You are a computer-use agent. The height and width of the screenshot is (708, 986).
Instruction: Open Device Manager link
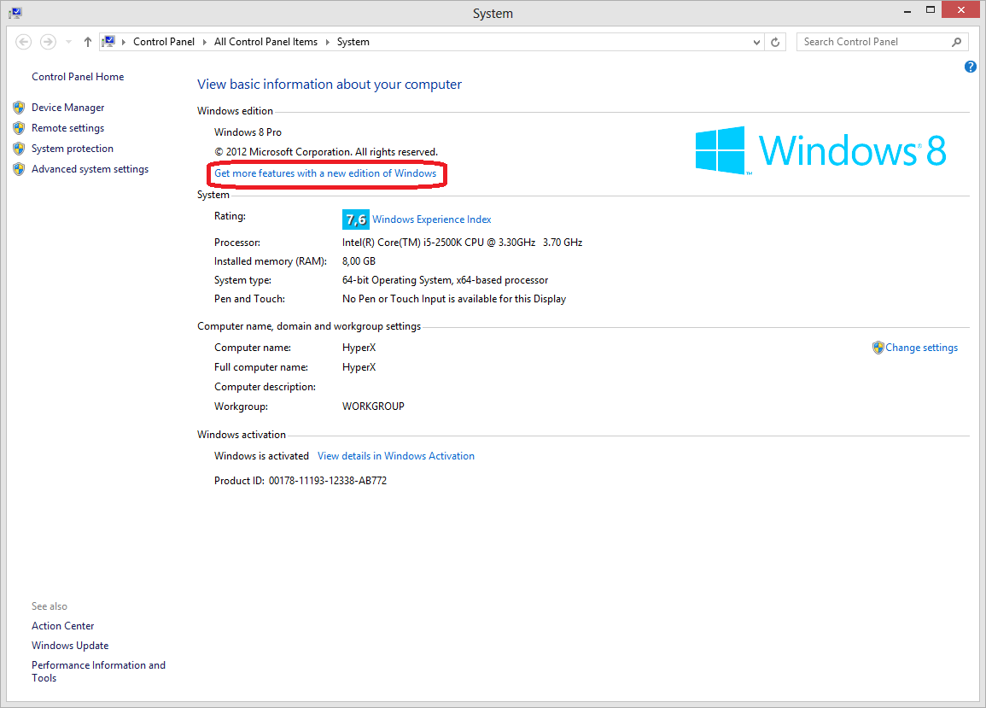click(x=68, y=108)
